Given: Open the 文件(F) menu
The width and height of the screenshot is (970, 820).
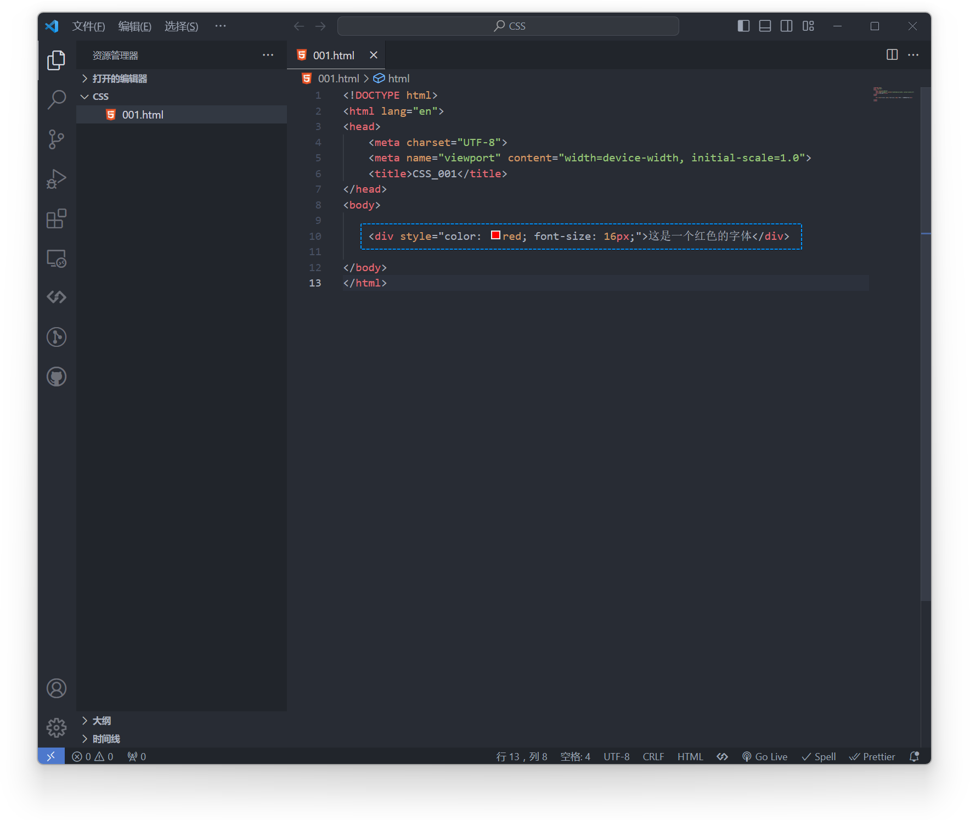Looking at the screenshot, I should (x=88, y=26).
